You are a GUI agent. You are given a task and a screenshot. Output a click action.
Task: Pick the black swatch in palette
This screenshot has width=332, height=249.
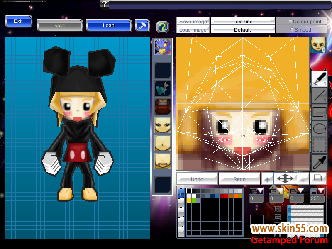(189, 191)
